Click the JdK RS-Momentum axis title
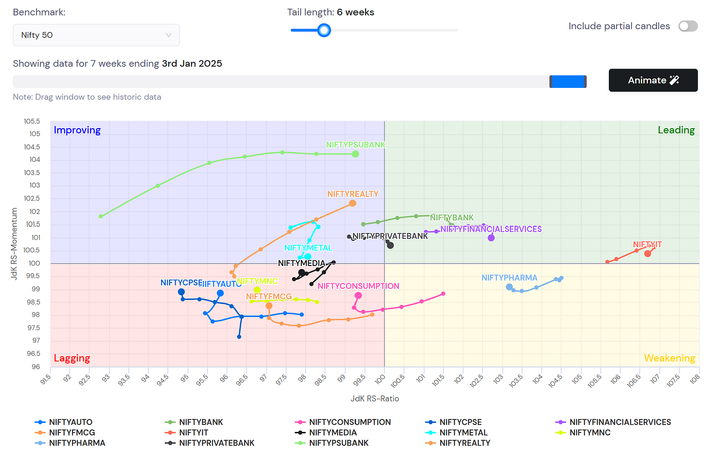Viewport: 708px width, 450px height. point(14,244)
